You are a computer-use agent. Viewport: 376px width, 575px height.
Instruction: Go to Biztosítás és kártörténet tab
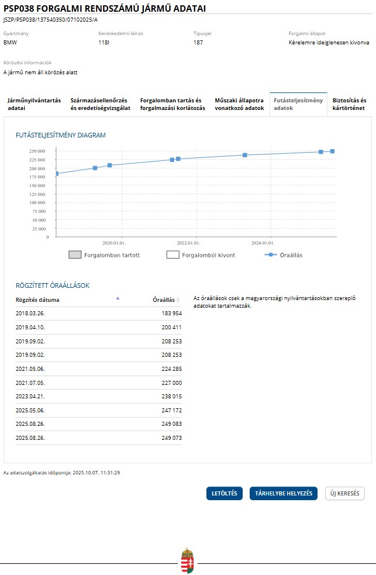point(349,104)
